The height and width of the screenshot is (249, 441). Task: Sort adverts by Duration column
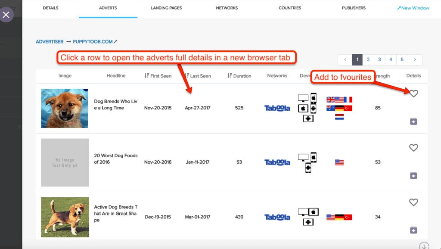239,75
